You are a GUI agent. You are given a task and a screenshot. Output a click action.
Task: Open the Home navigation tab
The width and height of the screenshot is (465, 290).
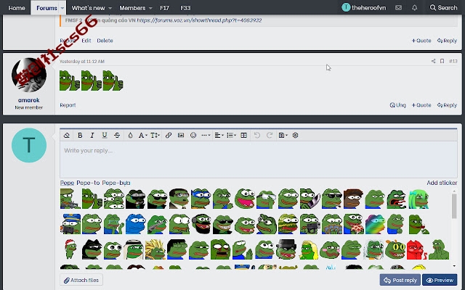pyautogui.click(x=17, y=8)
